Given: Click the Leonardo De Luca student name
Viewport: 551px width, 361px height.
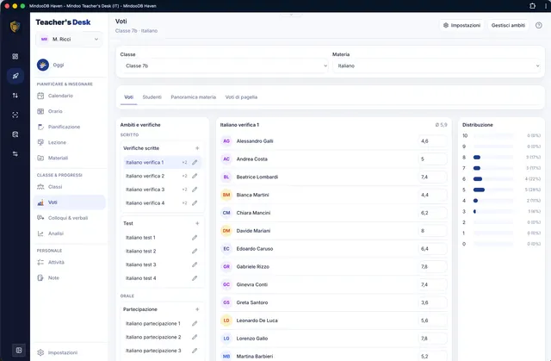Looking at the screenshot, I should [257, 321].
